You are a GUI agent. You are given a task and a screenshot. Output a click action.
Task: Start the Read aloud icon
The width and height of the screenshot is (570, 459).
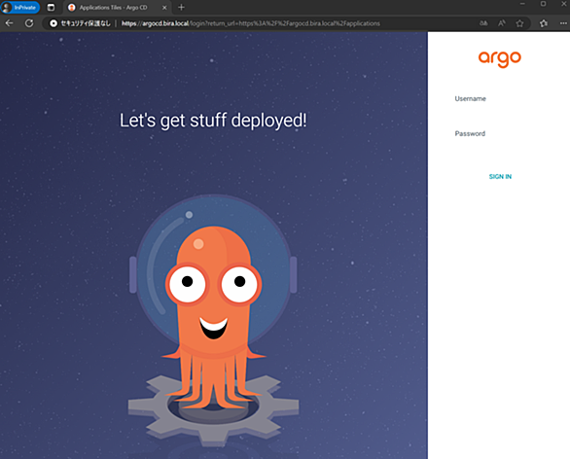(x=502, y=23)
